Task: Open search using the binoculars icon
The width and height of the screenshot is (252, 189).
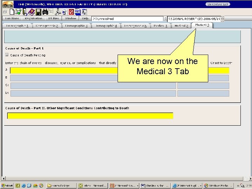Action: [45, 12]
